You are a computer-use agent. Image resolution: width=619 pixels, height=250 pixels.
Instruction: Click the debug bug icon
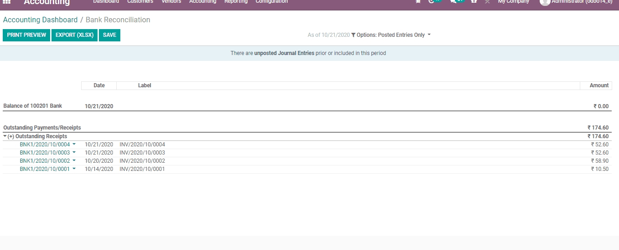pyautogui.click(x=418, y=2)
